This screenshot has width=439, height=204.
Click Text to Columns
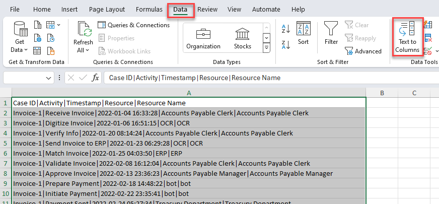tap(407, 37)
